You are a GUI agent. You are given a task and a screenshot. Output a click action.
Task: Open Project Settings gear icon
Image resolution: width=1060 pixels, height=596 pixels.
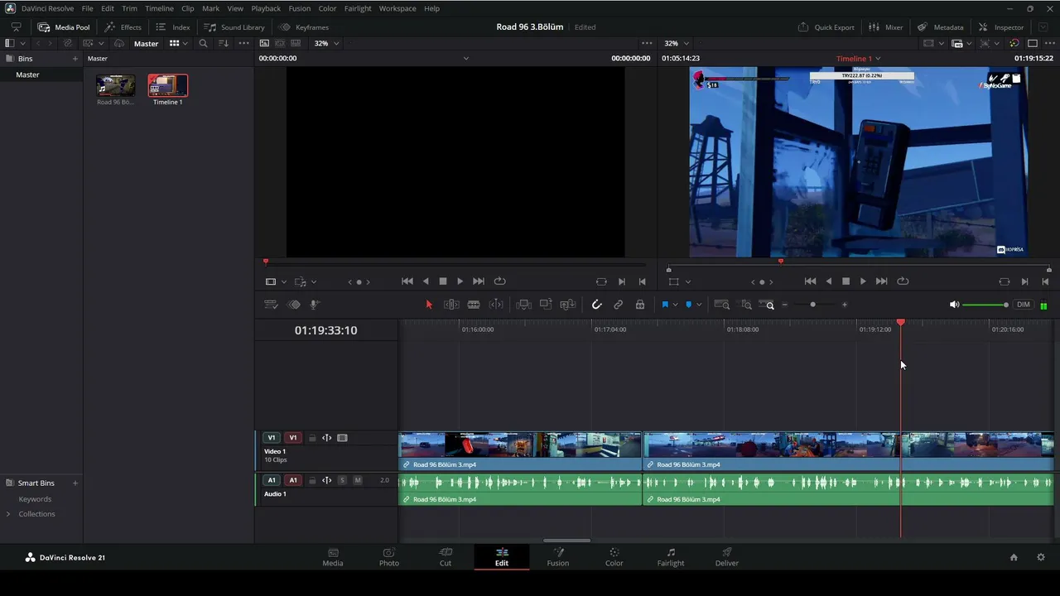pyautogui.click(x=1041, y=557)
